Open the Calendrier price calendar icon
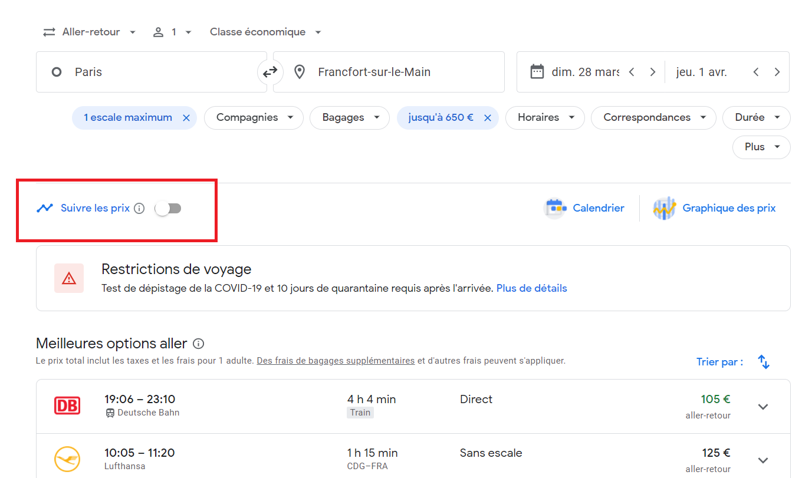 click(555, 208)
